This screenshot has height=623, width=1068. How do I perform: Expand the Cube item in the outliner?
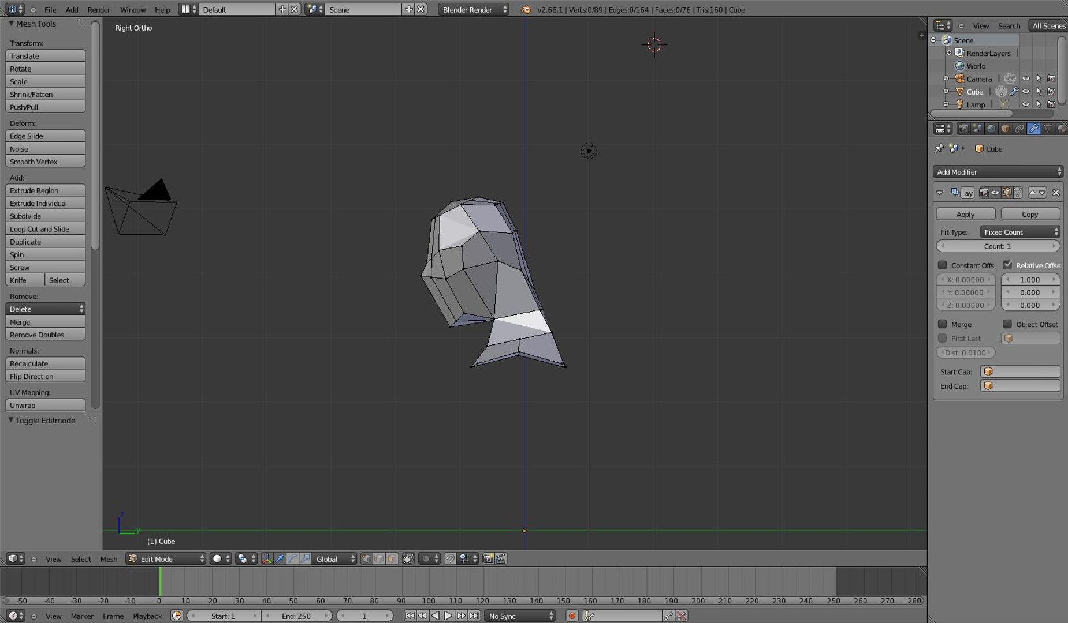(946, 92)
